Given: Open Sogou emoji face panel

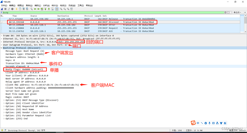Looking at the screenshot, I should [206, 123].
